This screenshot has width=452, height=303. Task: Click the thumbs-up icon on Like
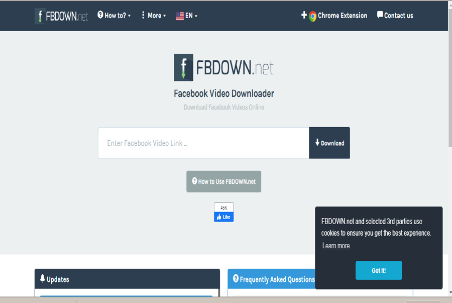click(x=219, y=217)
